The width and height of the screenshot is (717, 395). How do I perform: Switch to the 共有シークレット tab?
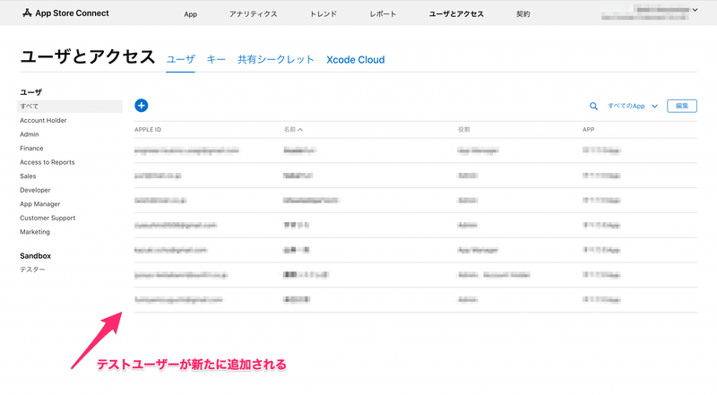tap(276, 60)
